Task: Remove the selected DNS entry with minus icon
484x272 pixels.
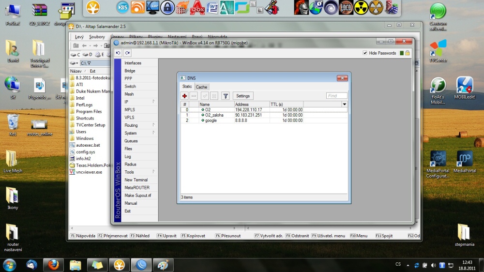Action: click(x=194, y=96)
